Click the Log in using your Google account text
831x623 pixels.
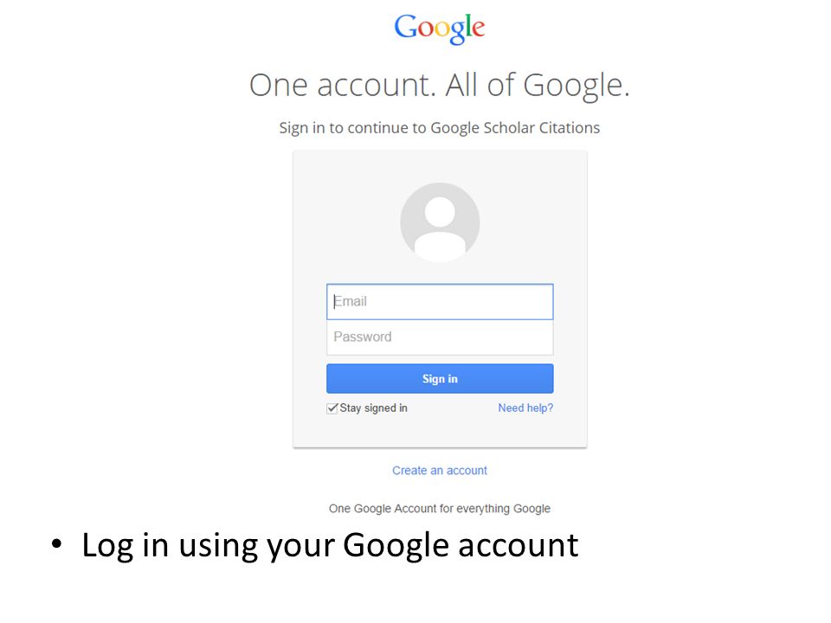point(330,546)
